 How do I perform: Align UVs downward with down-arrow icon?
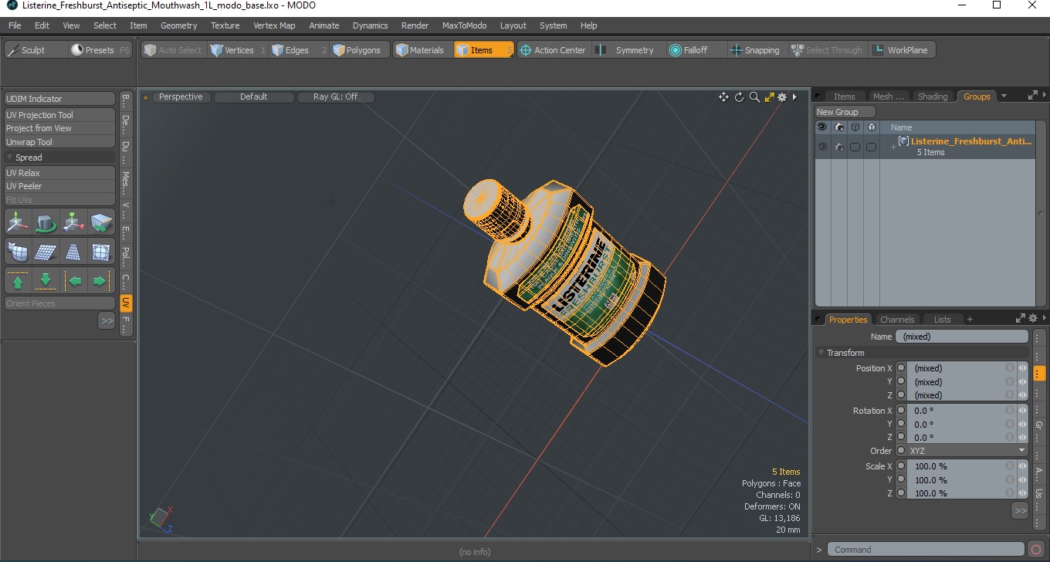[46, 280]
